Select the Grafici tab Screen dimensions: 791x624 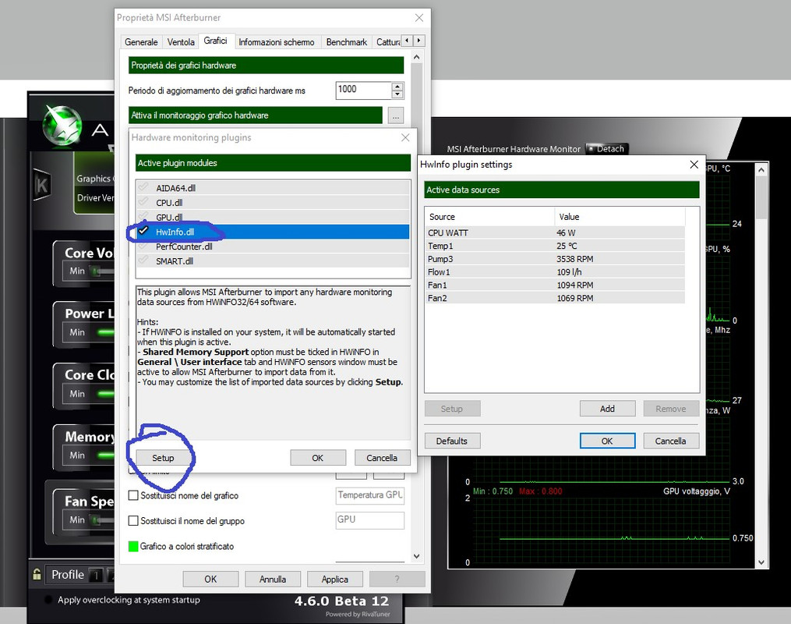215,41
